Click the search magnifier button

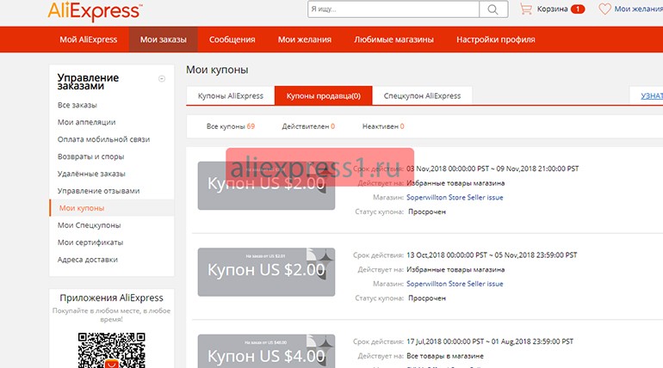(x=493, y=9)
